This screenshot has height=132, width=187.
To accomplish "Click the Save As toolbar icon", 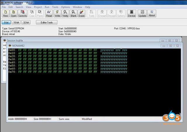I will [22, 14].
